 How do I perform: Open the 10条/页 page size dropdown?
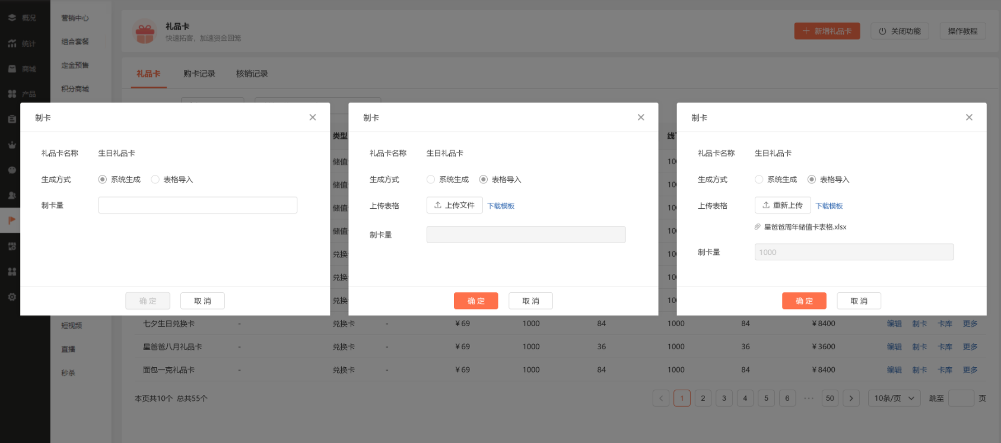(x=894, y=399)
